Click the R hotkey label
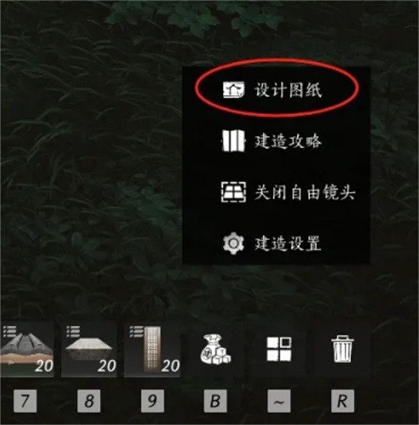Screen dimensions: 419x425 point(342,401)
